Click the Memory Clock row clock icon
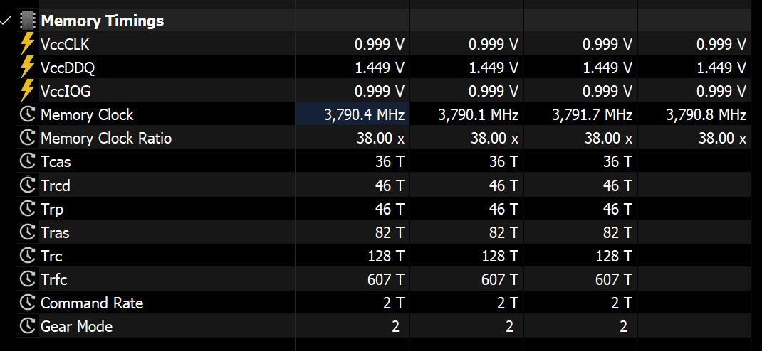Screen dimensions: 762x351 (x=27, y=115)
